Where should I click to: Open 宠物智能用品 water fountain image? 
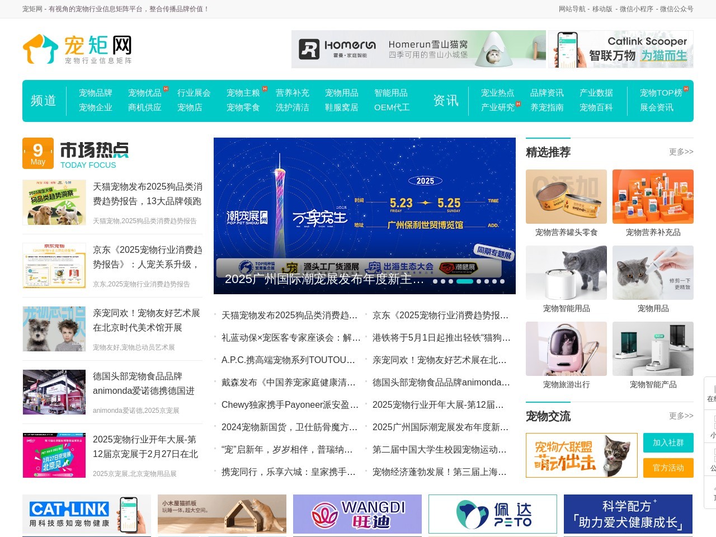point(566,272)
